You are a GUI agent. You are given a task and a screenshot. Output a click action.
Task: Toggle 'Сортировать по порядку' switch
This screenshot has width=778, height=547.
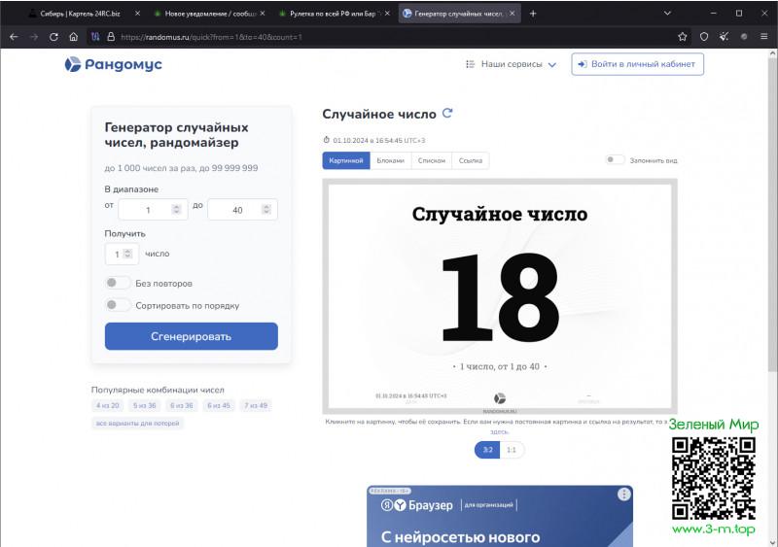pos(118,305)
